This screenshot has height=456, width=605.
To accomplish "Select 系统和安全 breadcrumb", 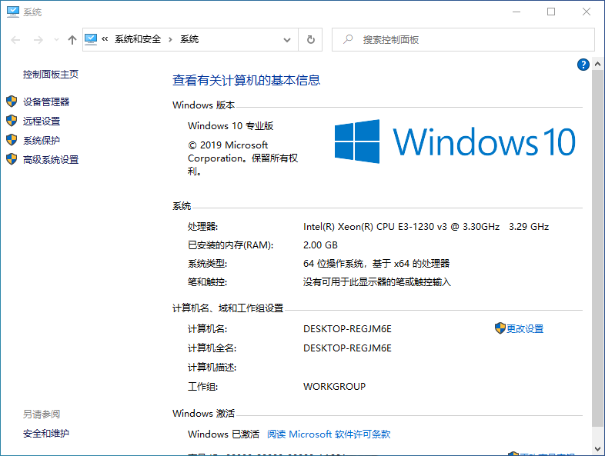I will 138,39.
